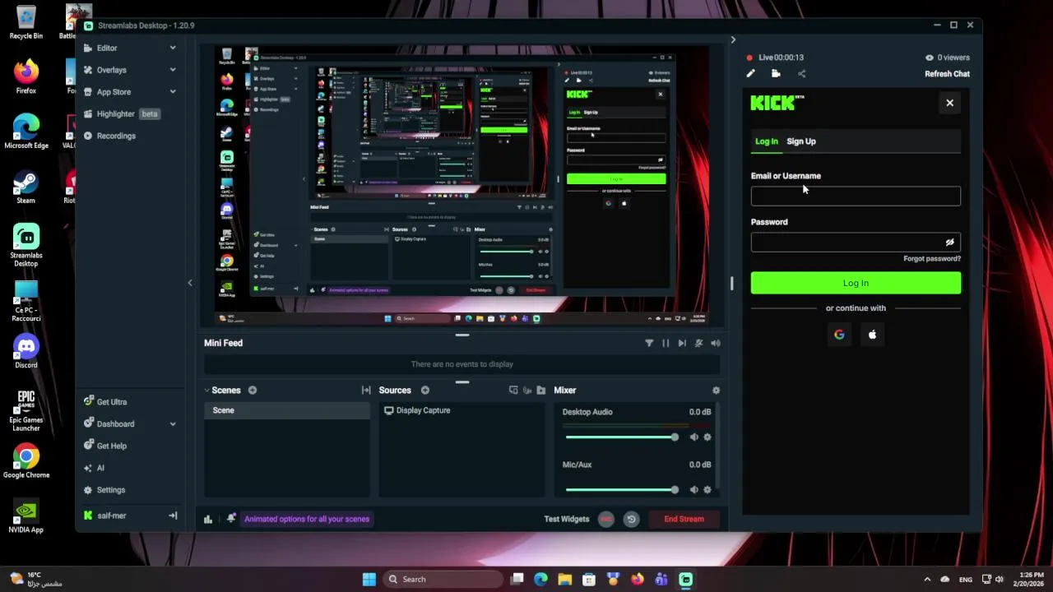Screen dimensions: 1053x592
Task: Toggle the studio mode icon in Sources header
Action: click(513, 391)
